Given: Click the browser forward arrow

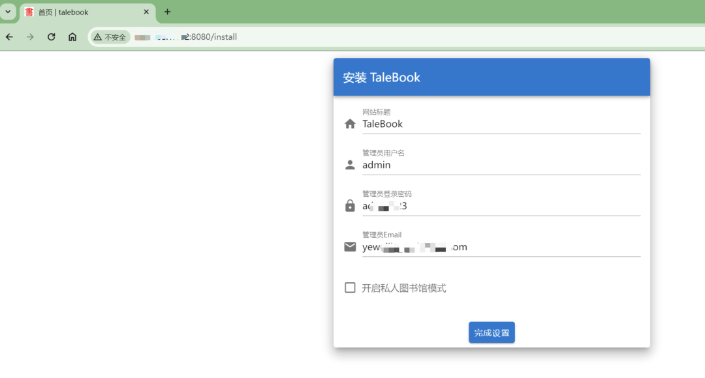Looking at the screenshot, I should [x=30, y=36].
